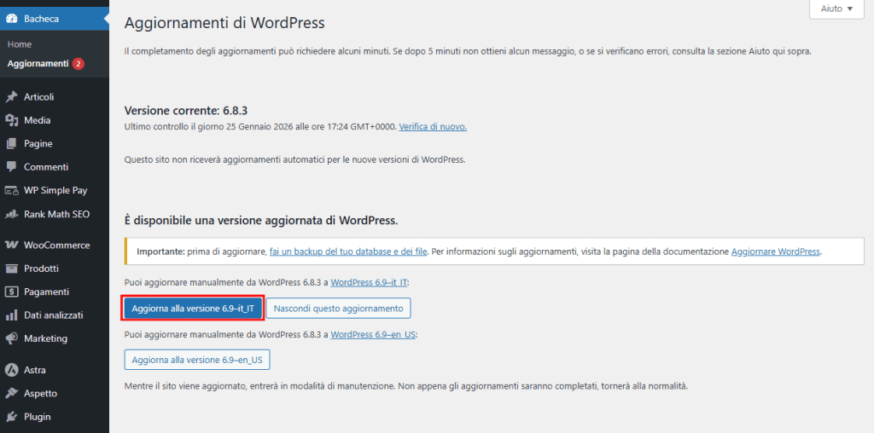
Task: Open the Media menu
Action: click(x=55, y=120)
